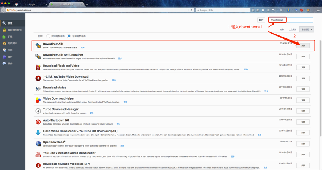This screenshot has height=170, width=322.
Task: Click the Download status add-on icon
Action: [x=38, y=89]
